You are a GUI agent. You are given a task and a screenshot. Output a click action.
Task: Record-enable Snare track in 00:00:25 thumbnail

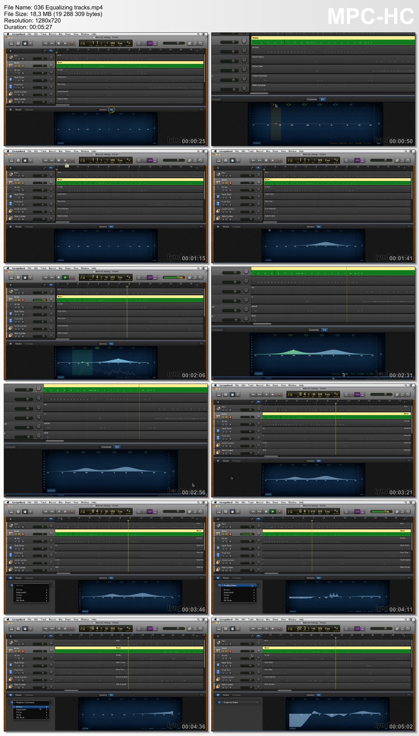pos(23,66)
